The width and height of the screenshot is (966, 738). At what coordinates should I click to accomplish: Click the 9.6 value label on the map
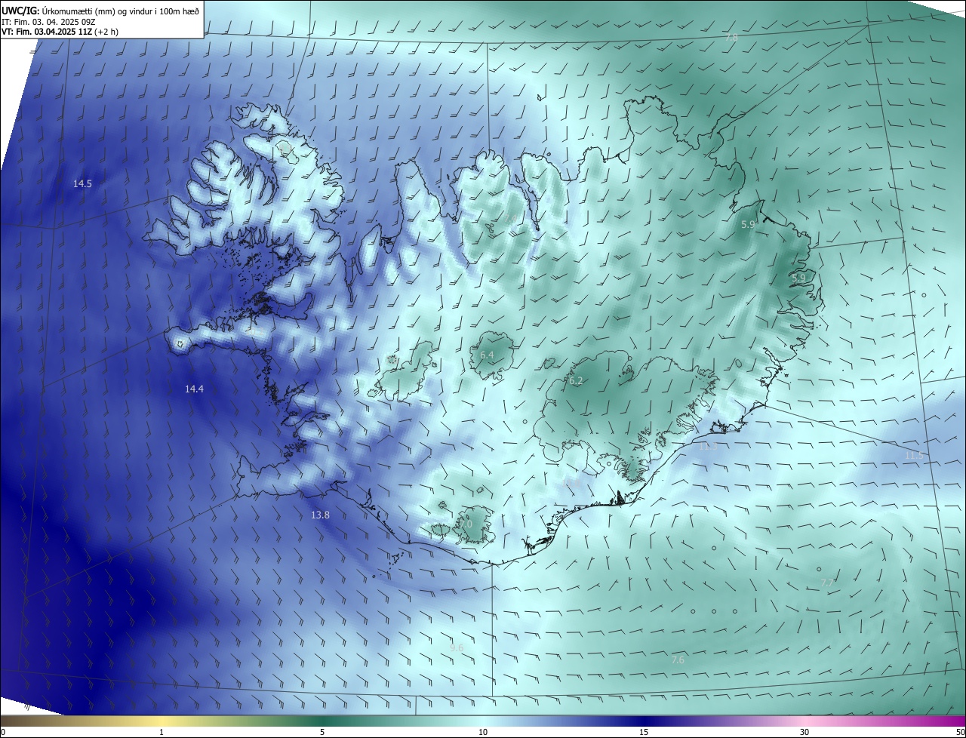click(x=457, y=647)
